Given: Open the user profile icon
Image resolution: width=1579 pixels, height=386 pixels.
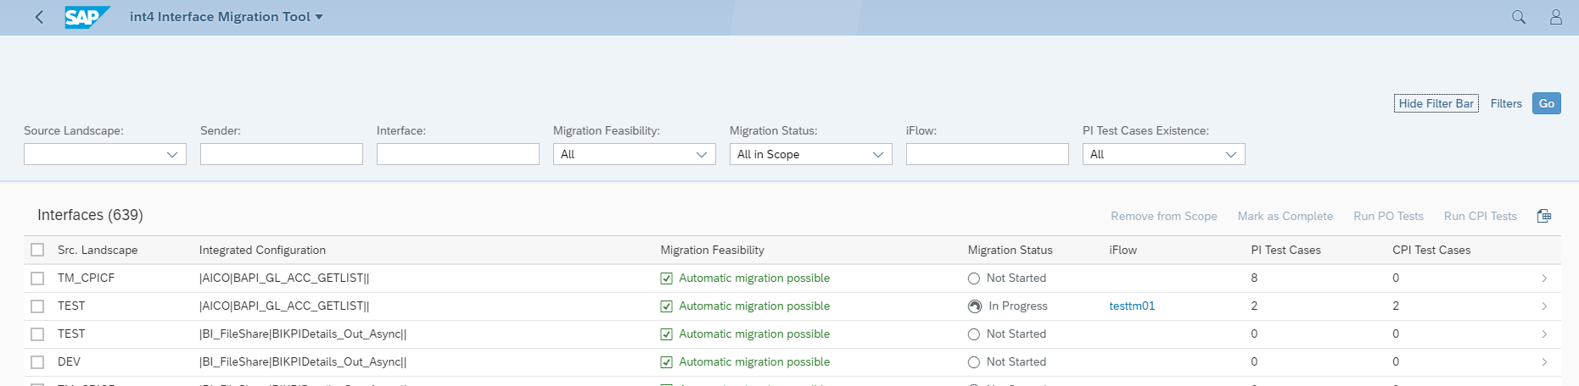Looking at the screenshot, I should coord(1555,17).
